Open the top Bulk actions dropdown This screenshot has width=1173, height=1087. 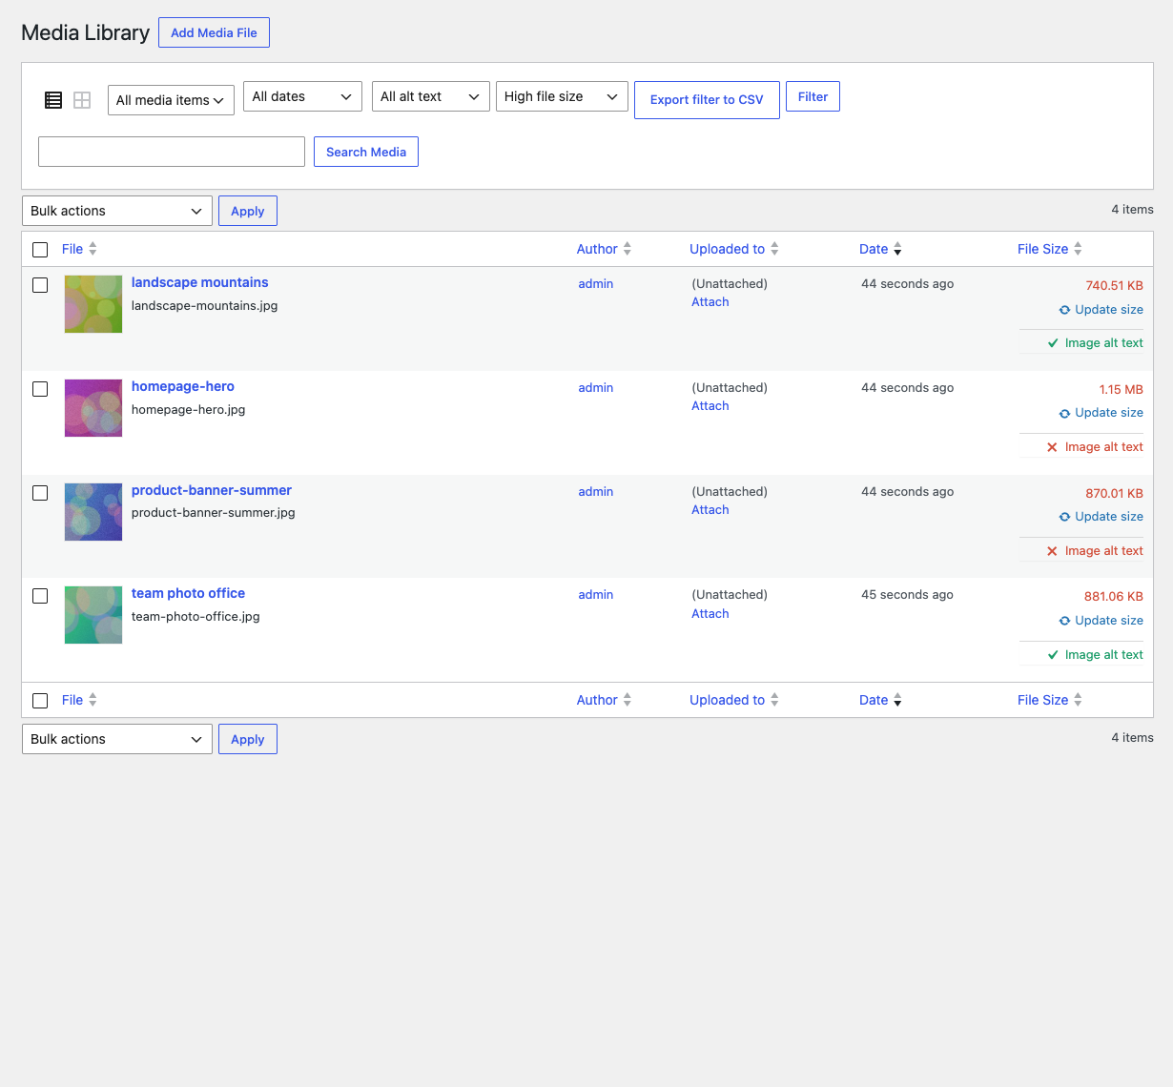tap(116, 211)
